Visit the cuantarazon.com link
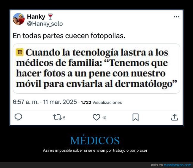This screenshot has width=193, height=168. (178, 165)
